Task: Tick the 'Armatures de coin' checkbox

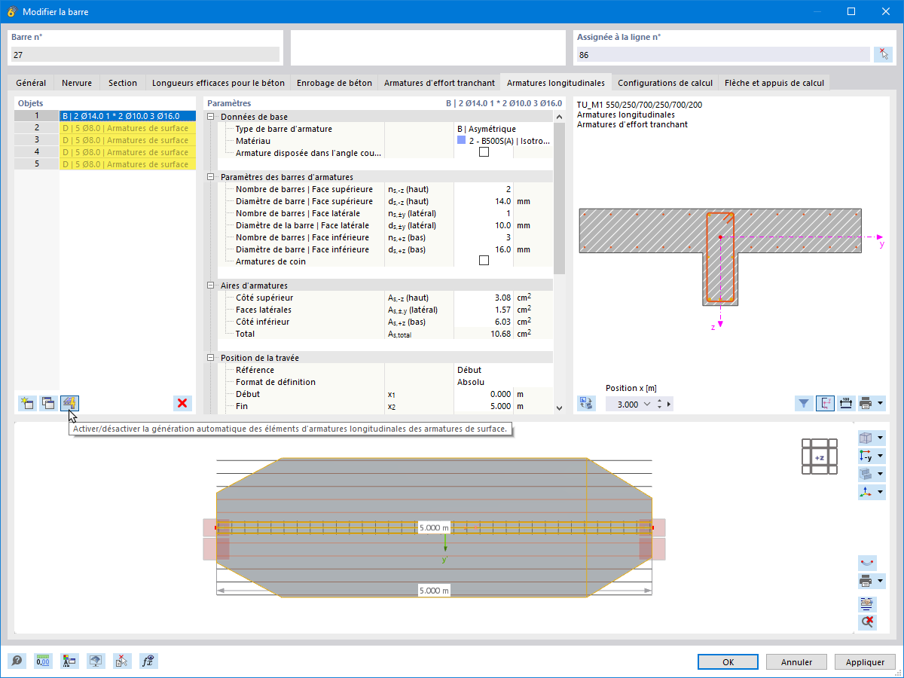Action: pyautogui.click(x=484, y=261)
